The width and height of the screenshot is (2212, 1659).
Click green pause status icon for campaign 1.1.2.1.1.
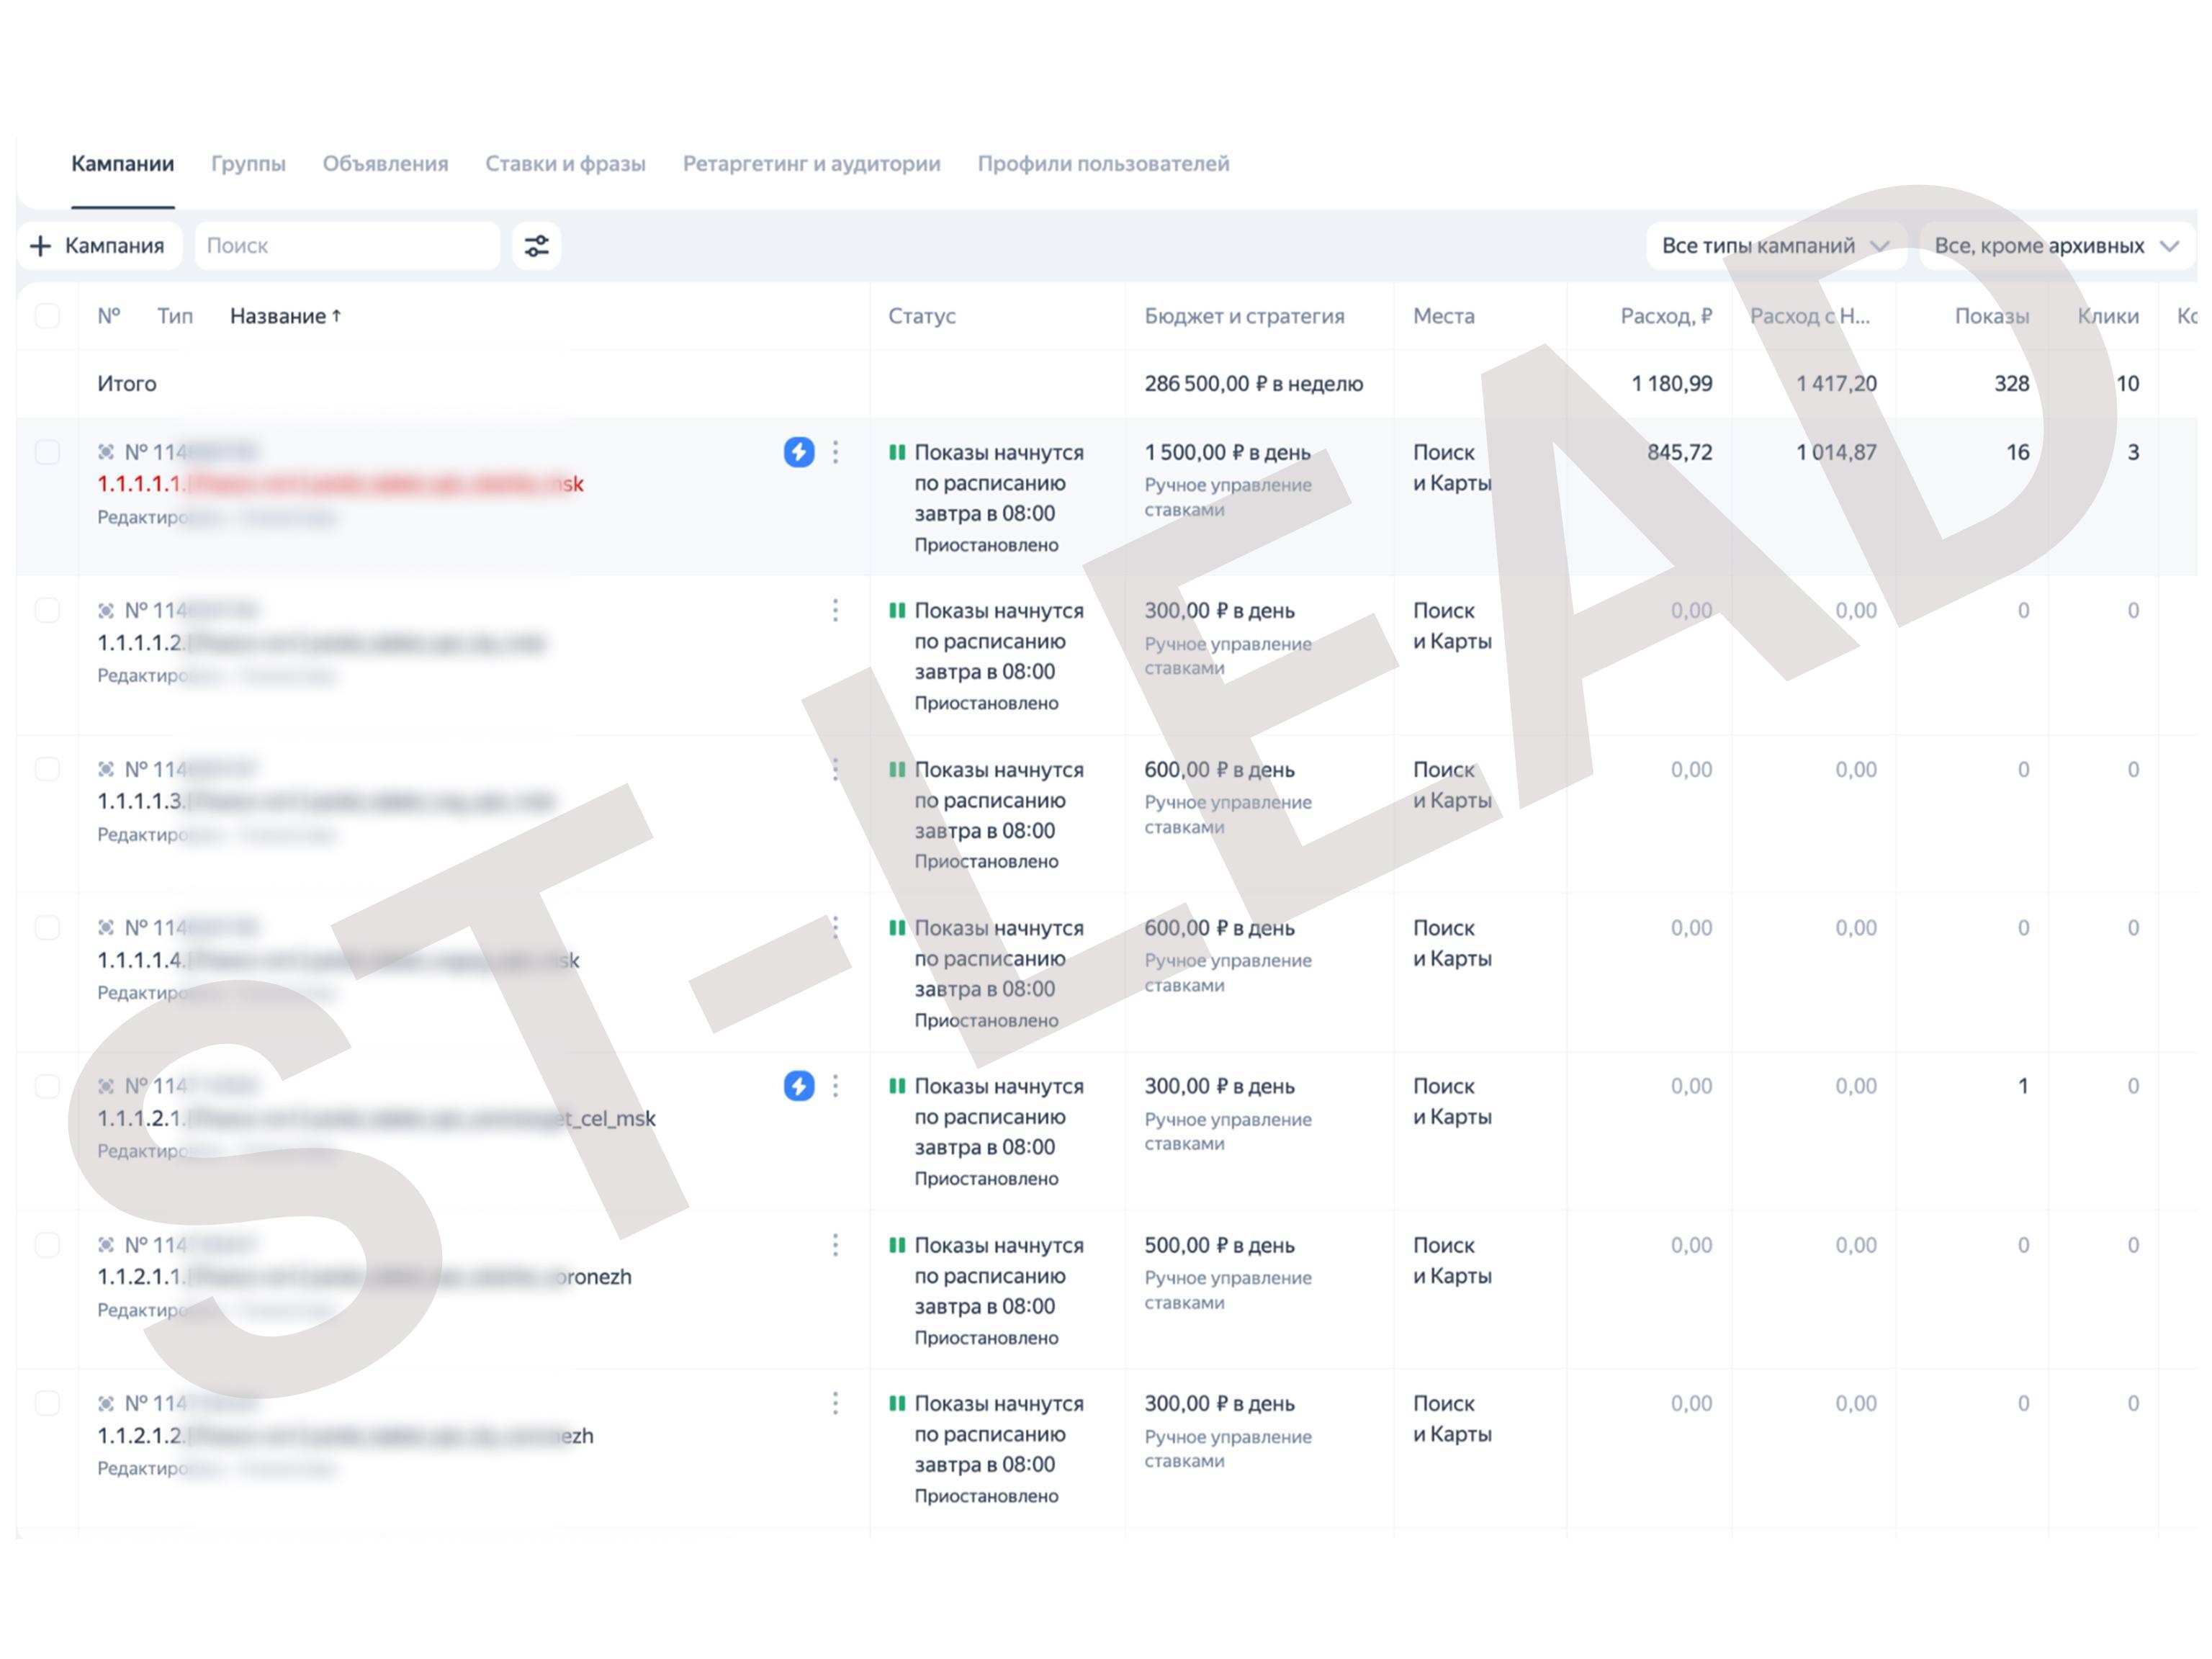pyautogui.click(x=897, y=1245)
